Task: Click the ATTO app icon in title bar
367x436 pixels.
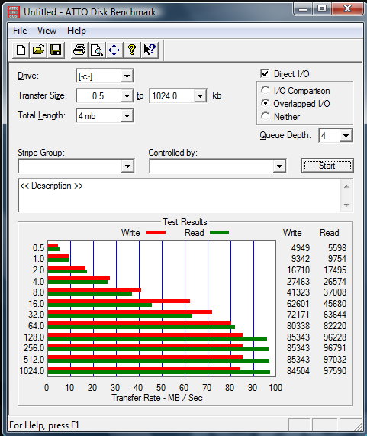Action: click(x=13, y=12)
